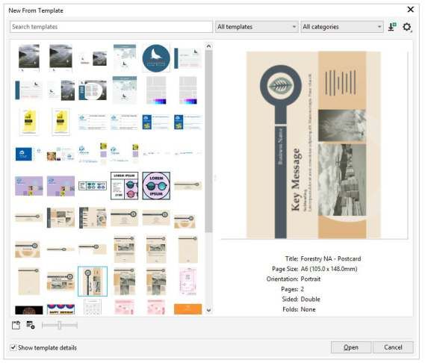Click in the Search templates field
Screen dimensions: 425x363
click(x=111, y=27)
